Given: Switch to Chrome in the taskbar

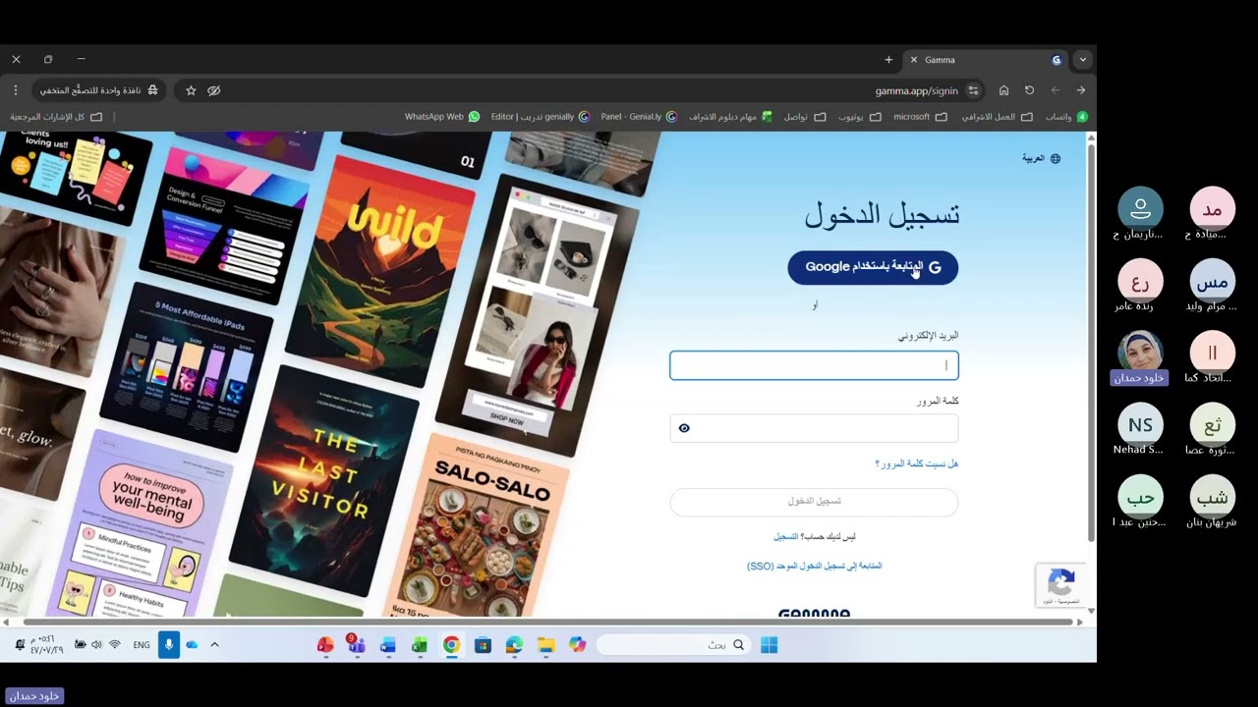Looking at the screenshot, I should pos(451,645).
